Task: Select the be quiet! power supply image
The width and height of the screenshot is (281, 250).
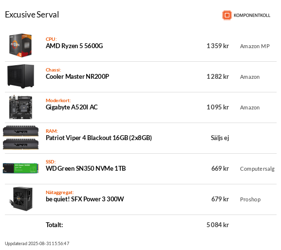Action: pos(21,199)
